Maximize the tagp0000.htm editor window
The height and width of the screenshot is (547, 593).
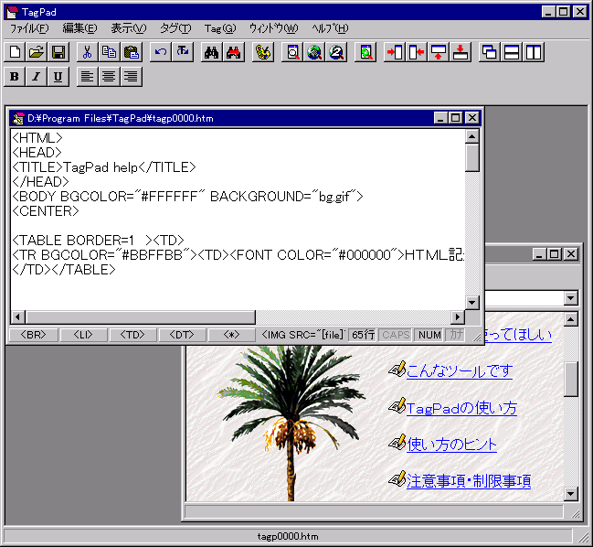point(456,118)
